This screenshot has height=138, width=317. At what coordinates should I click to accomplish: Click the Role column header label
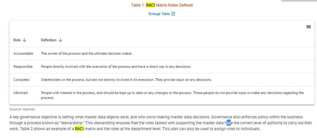pyautogui.click(x=17, y=40)
